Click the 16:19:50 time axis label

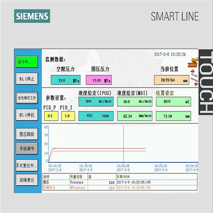click(86, 166)
